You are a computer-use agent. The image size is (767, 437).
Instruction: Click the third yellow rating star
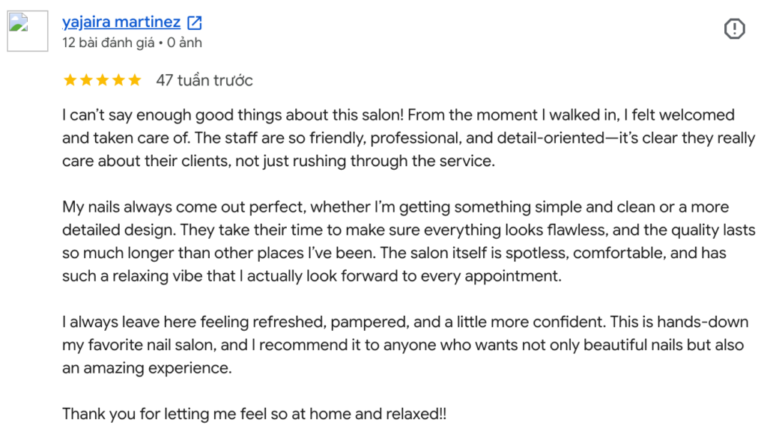[102, 80]
